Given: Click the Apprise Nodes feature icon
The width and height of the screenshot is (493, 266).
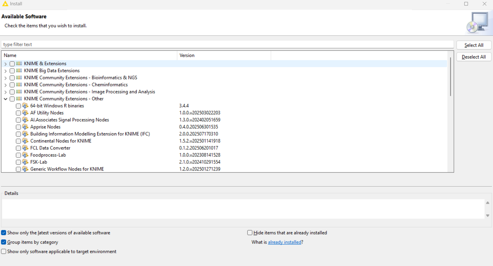Looking at the screenshot, I should [25, 127].
